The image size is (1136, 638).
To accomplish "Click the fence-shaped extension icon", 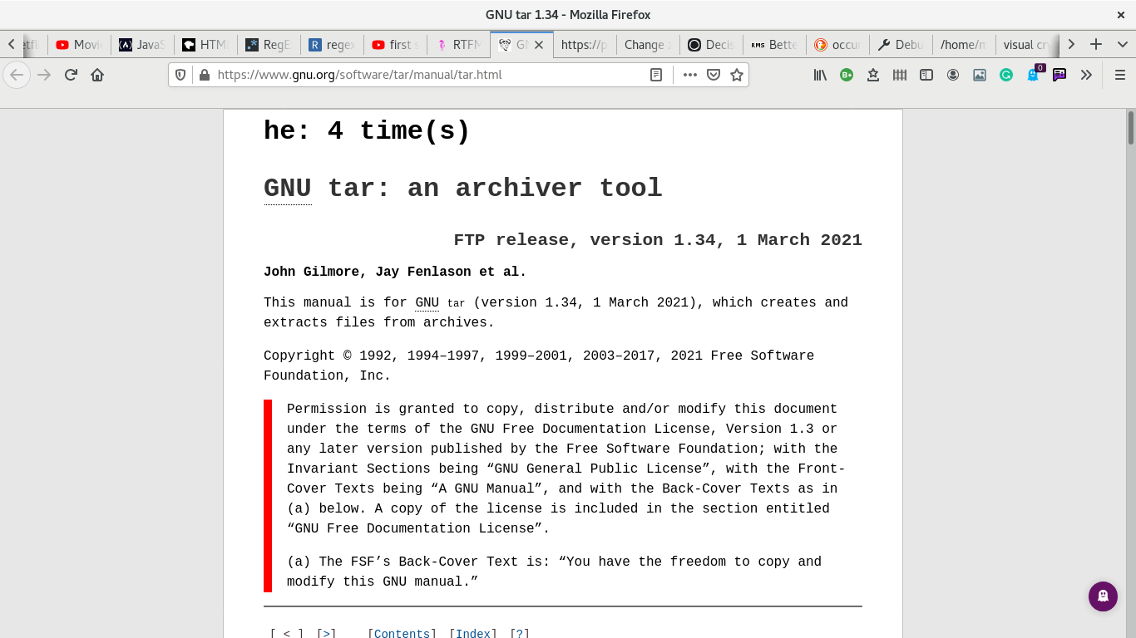I will tap(900, 75).
